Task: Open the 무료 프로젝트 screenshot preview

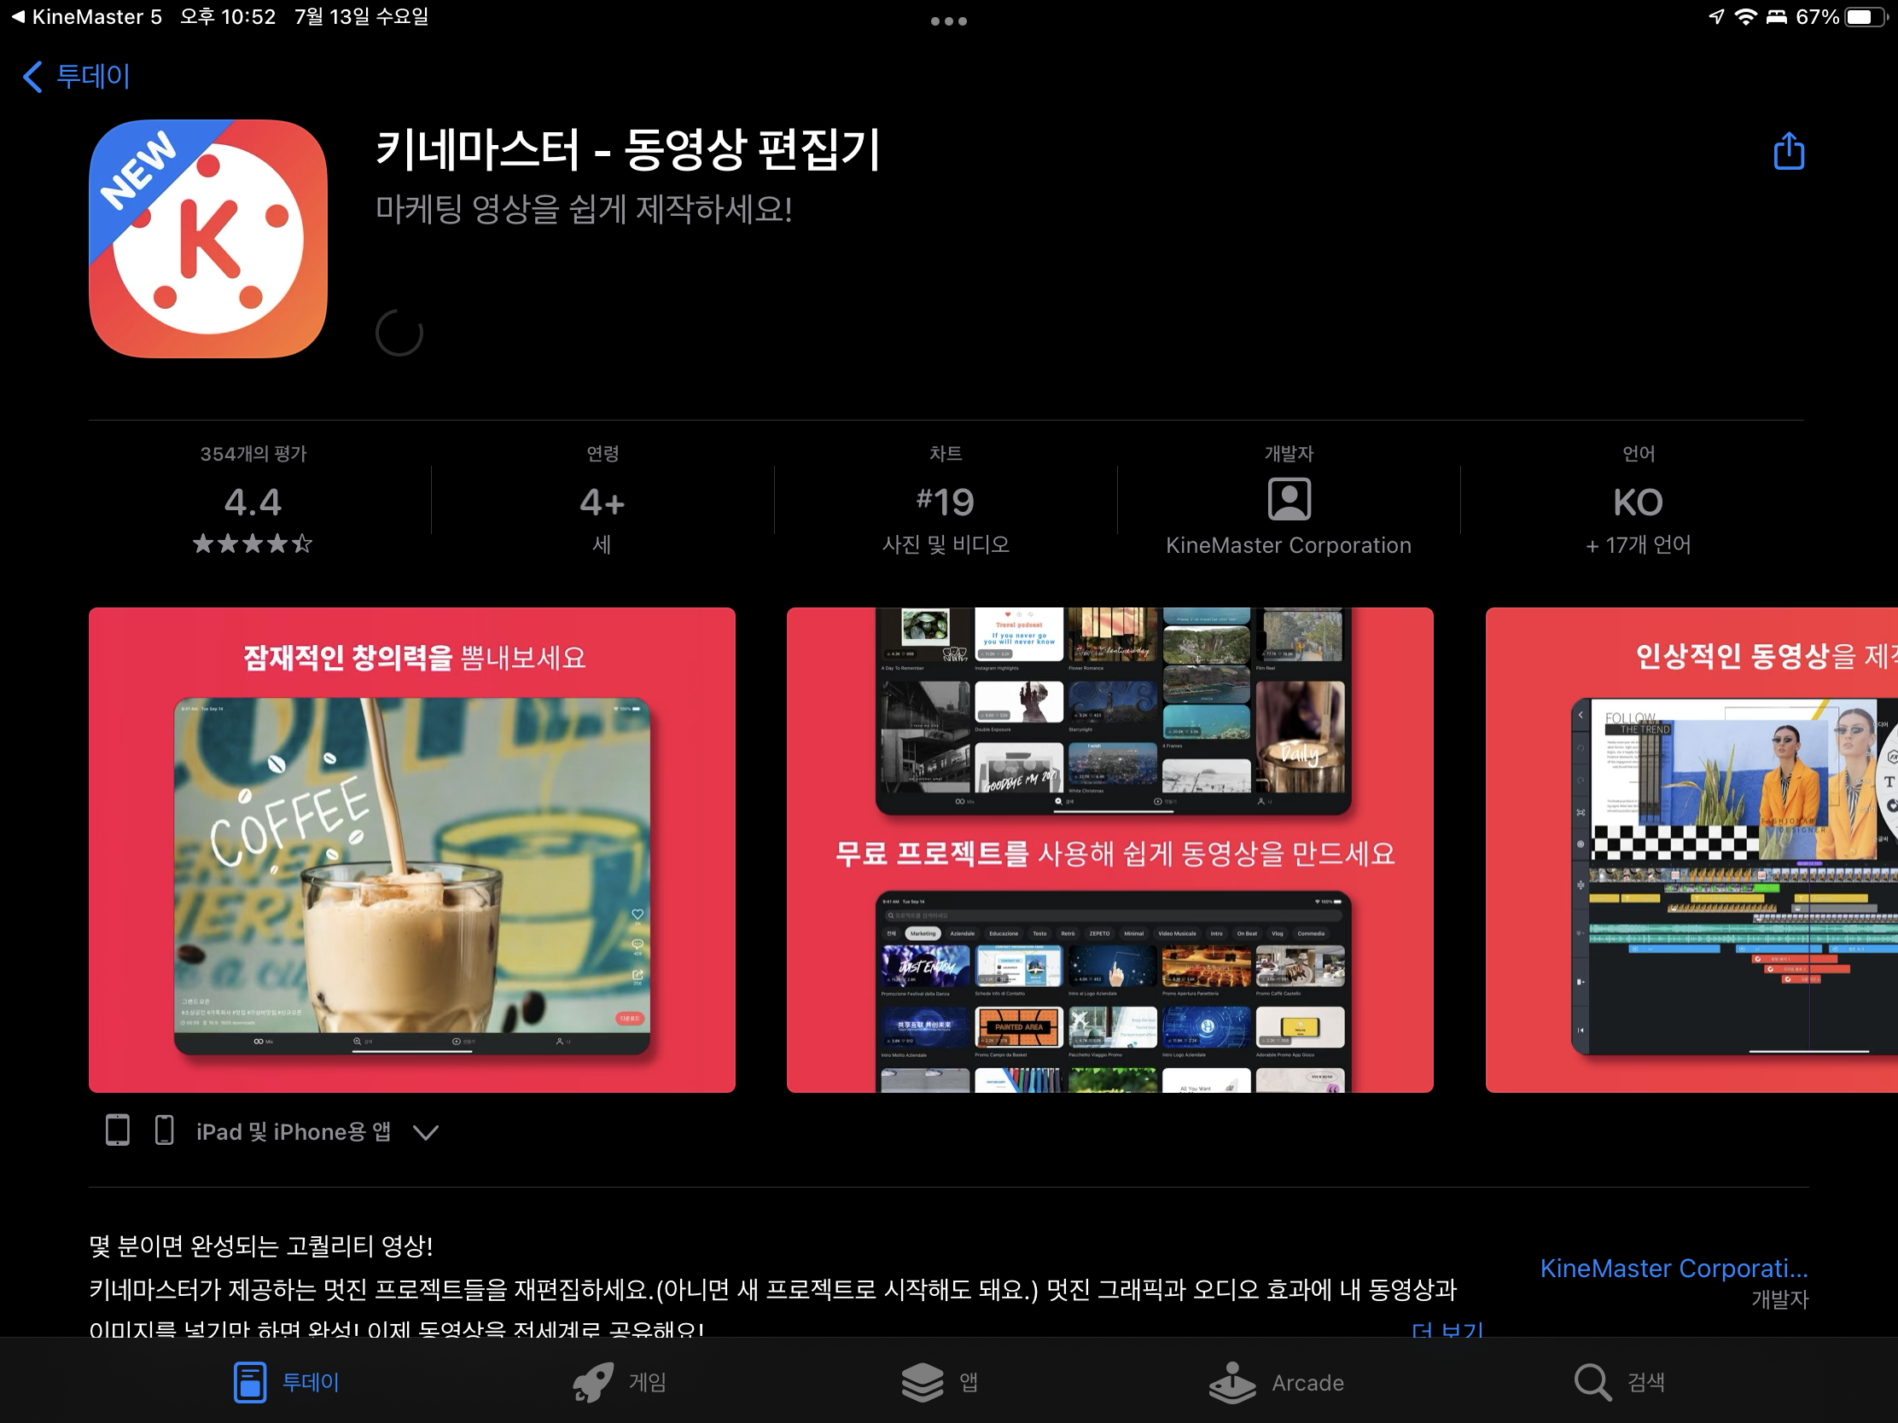Action: point(1109,849)
